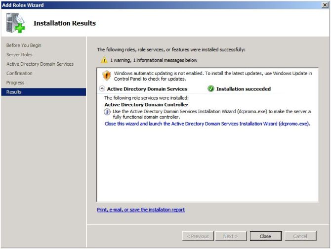This screenshot has width=331, height=249.
Task: Open Print, e-mail, or save installation report link
Action: tap(141, 209)
